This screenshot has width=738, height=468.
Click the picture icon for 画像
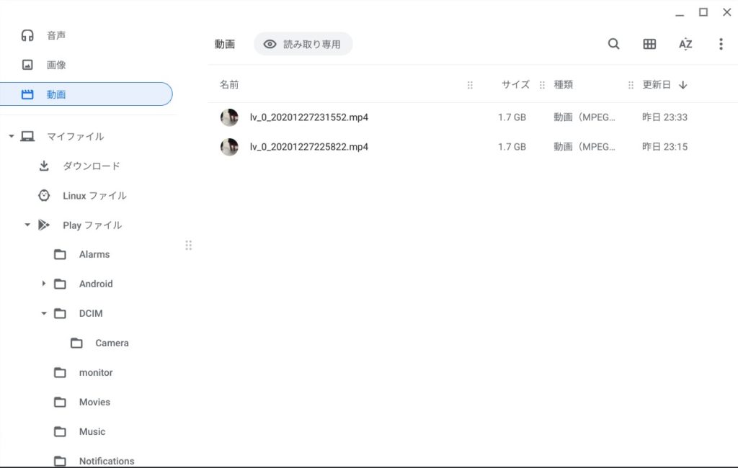click(x=27, y=65)
